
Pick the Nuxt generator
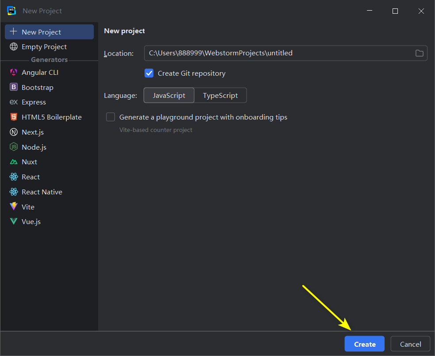coord(50,162)
